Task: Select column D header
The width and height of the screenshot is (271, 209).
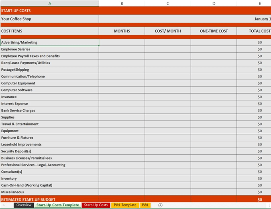Action: point(214,3)
